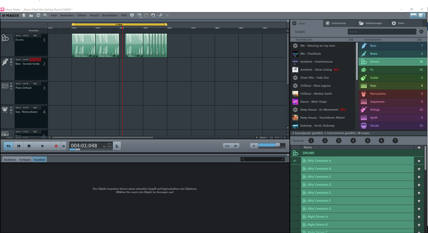Toggle REC on the Bass track
Viewport: 428px width, 233px height.
click(x=35, y=60)
